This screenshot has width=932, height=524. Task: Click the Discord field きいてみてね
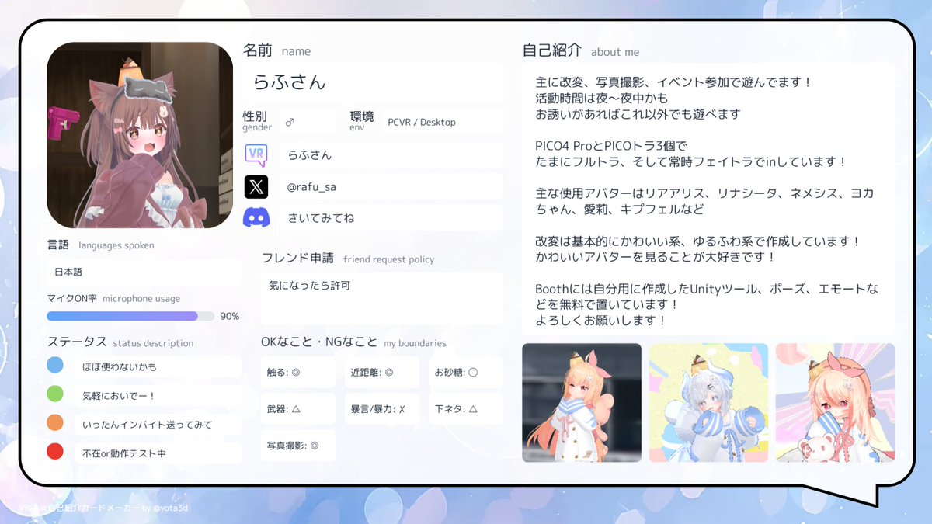pos(392,218)
